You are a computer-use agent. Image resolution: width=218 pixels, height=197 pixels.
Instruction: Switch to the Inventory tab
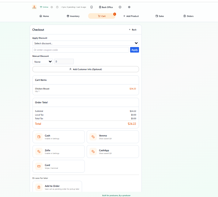coord(73,16)
